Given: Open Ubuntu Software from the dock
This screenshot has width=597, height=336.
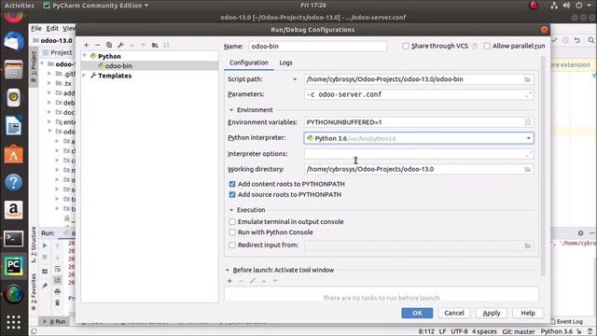Looking at the screenshot, I should (13, 155).
